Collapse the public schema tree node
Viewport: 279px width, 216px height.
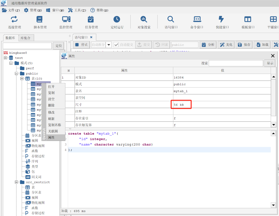coord(17,74)
